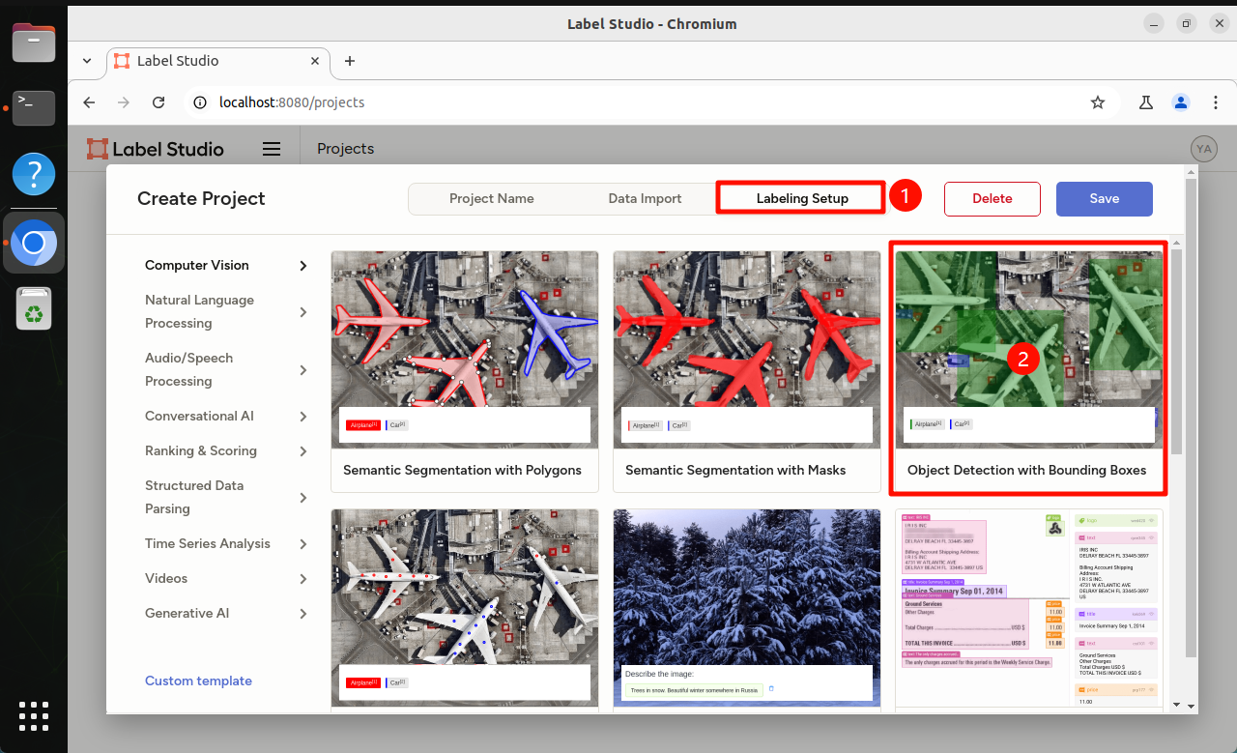This screenshot has width=1237, height=753.
Task: Expand the Generative AI category
Action: pyautogui.click(x=226, y=613)
